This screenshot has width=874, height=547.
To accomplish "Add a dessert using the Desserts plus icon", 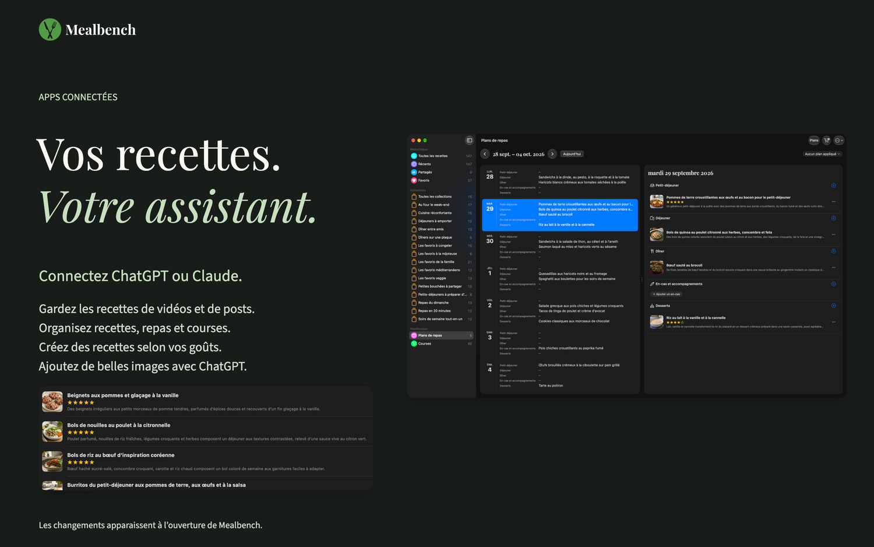I will 833,306.
